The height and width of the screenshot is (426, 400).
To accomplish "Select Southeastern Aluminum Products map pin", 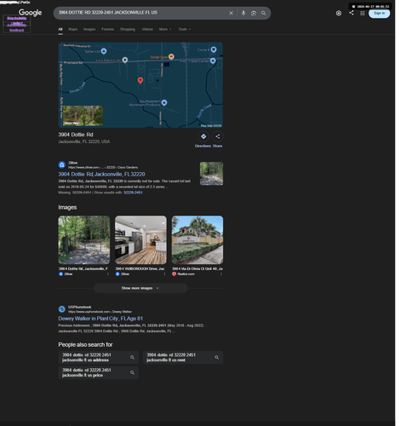I will 164,102.
